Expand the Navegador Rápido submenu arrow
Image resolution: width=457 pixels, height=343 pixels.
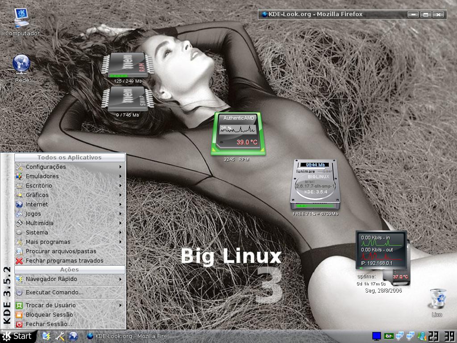pos(120,279)
